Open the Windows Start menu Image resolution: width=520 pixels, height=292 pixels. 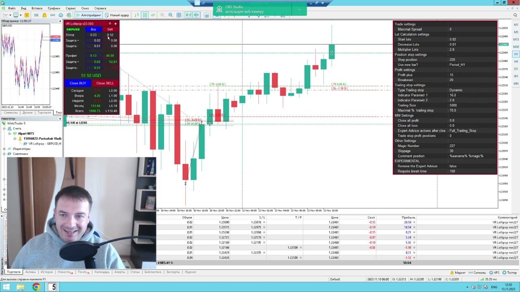(x=6, y=287)
